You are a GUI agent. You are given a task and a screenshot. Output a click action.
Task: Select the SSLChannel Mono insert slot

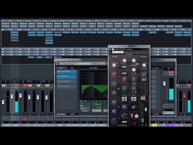point(67,82)
